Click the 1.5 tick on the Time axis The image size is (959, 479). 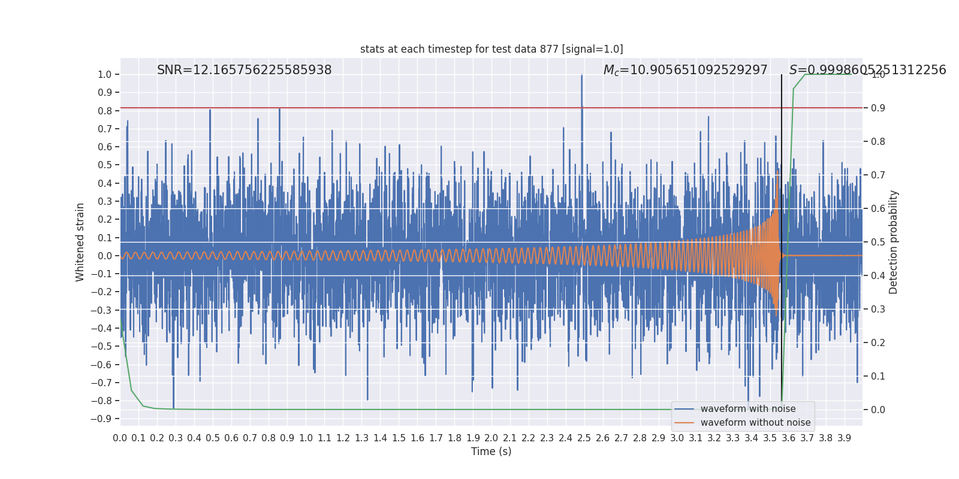(399, 438)
